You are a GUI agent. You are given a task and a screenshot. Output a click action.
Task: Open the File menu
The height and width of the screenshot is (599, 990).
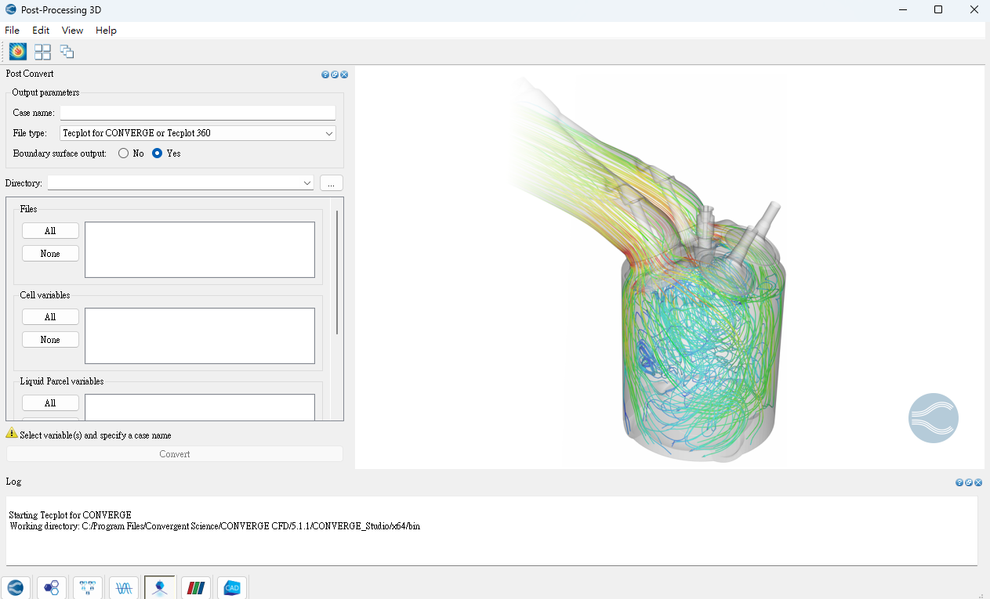coord(12,31)
